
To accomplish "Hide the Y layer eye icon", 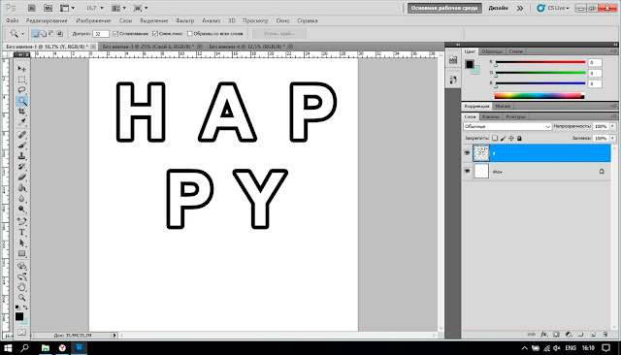I will coord(468,152).
